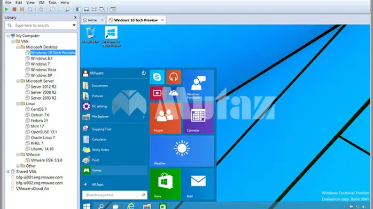Open Internet Explorer from the taskbar
This screenshot has width=373, height=209.
(x=131, y=206)
